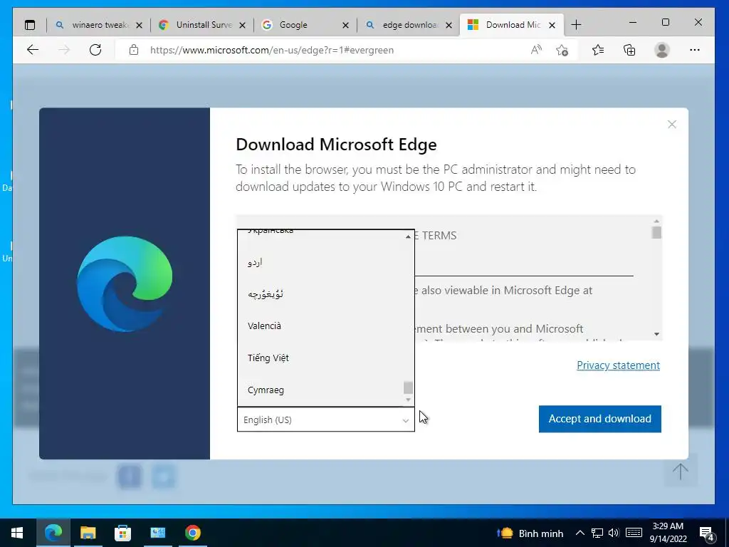Choose Urdu language option

click(325, 262)
